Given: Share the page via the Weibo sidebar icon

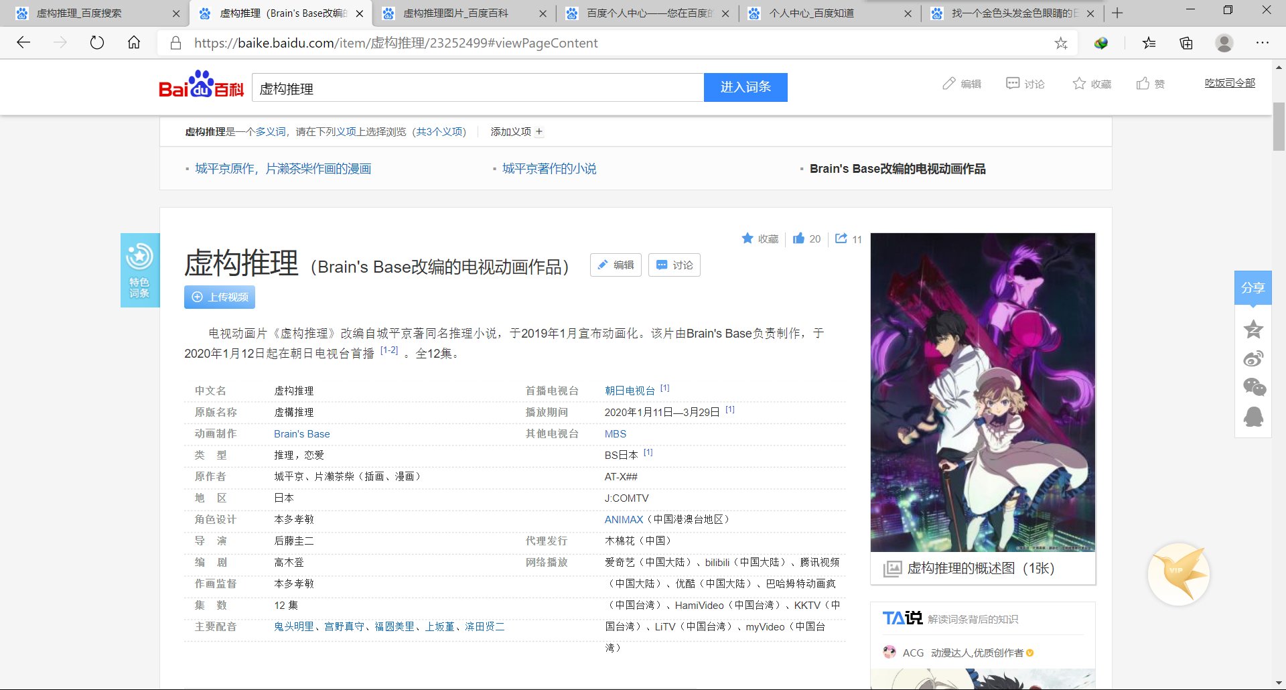Looking at the screenshot, I should click(1254, 358).
